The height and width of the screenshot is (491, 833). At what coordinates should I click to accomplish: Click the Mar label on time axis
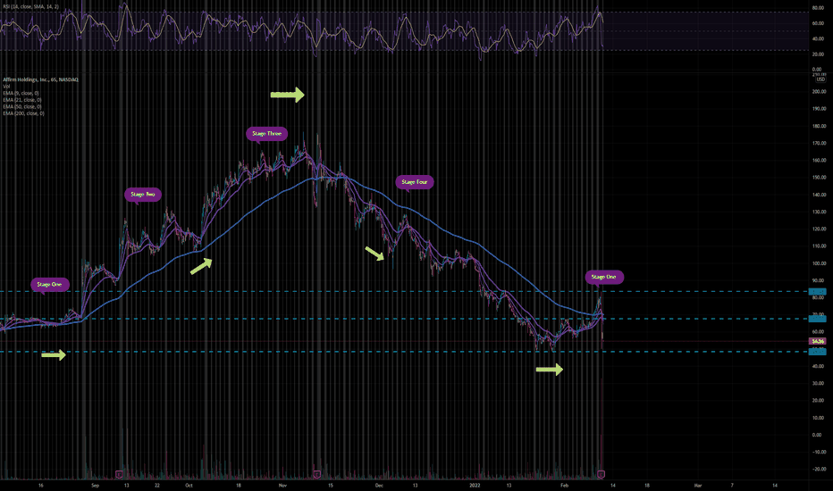tap(697, 485)
